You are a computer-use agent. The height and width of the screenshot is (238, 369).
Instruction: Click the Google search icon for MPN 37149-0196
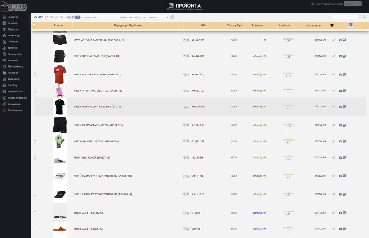tap(188, 40)
